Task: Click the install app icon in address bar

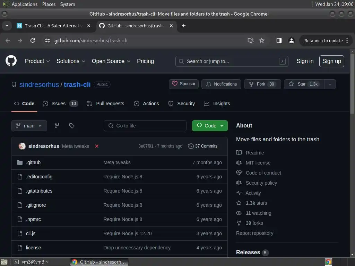Action: [x=250, y=41]
